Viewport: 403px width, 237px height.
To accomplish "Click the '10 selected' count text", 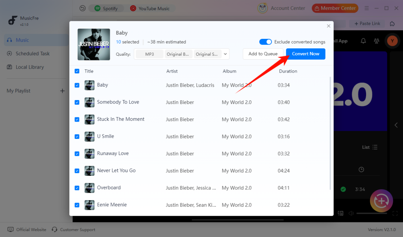I will tap(128, 42).
